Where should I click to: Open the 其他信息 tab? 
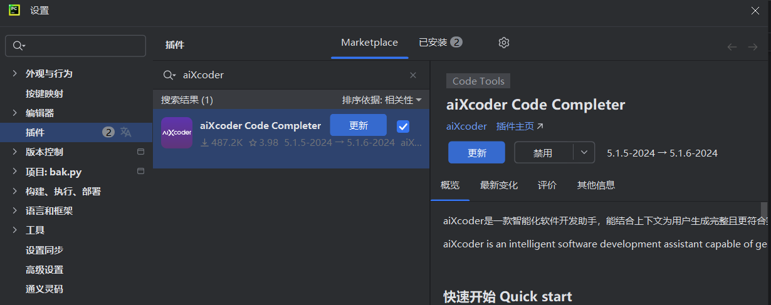(596, 185)
